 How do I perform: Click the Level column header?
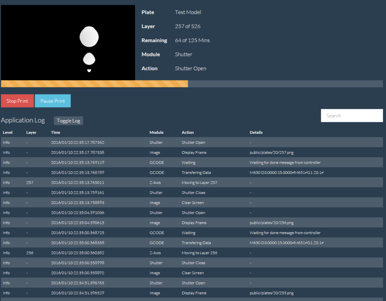pyautogui.click(x=8, y=132)
